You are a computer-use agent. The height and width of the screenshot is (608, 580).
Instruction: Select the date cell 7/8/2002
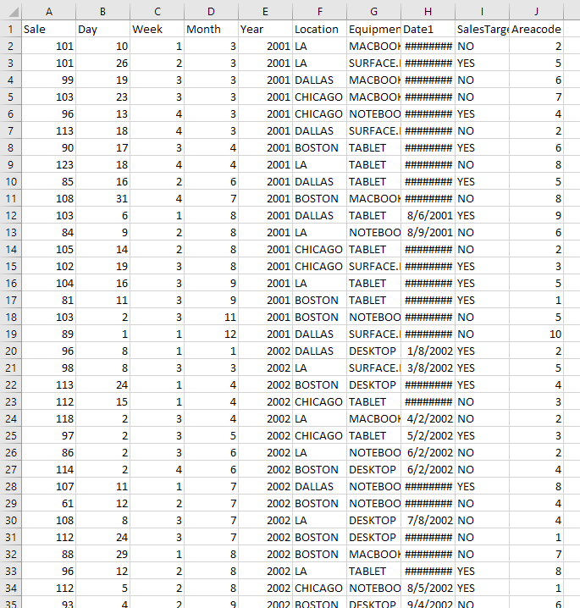click(428, 521)
